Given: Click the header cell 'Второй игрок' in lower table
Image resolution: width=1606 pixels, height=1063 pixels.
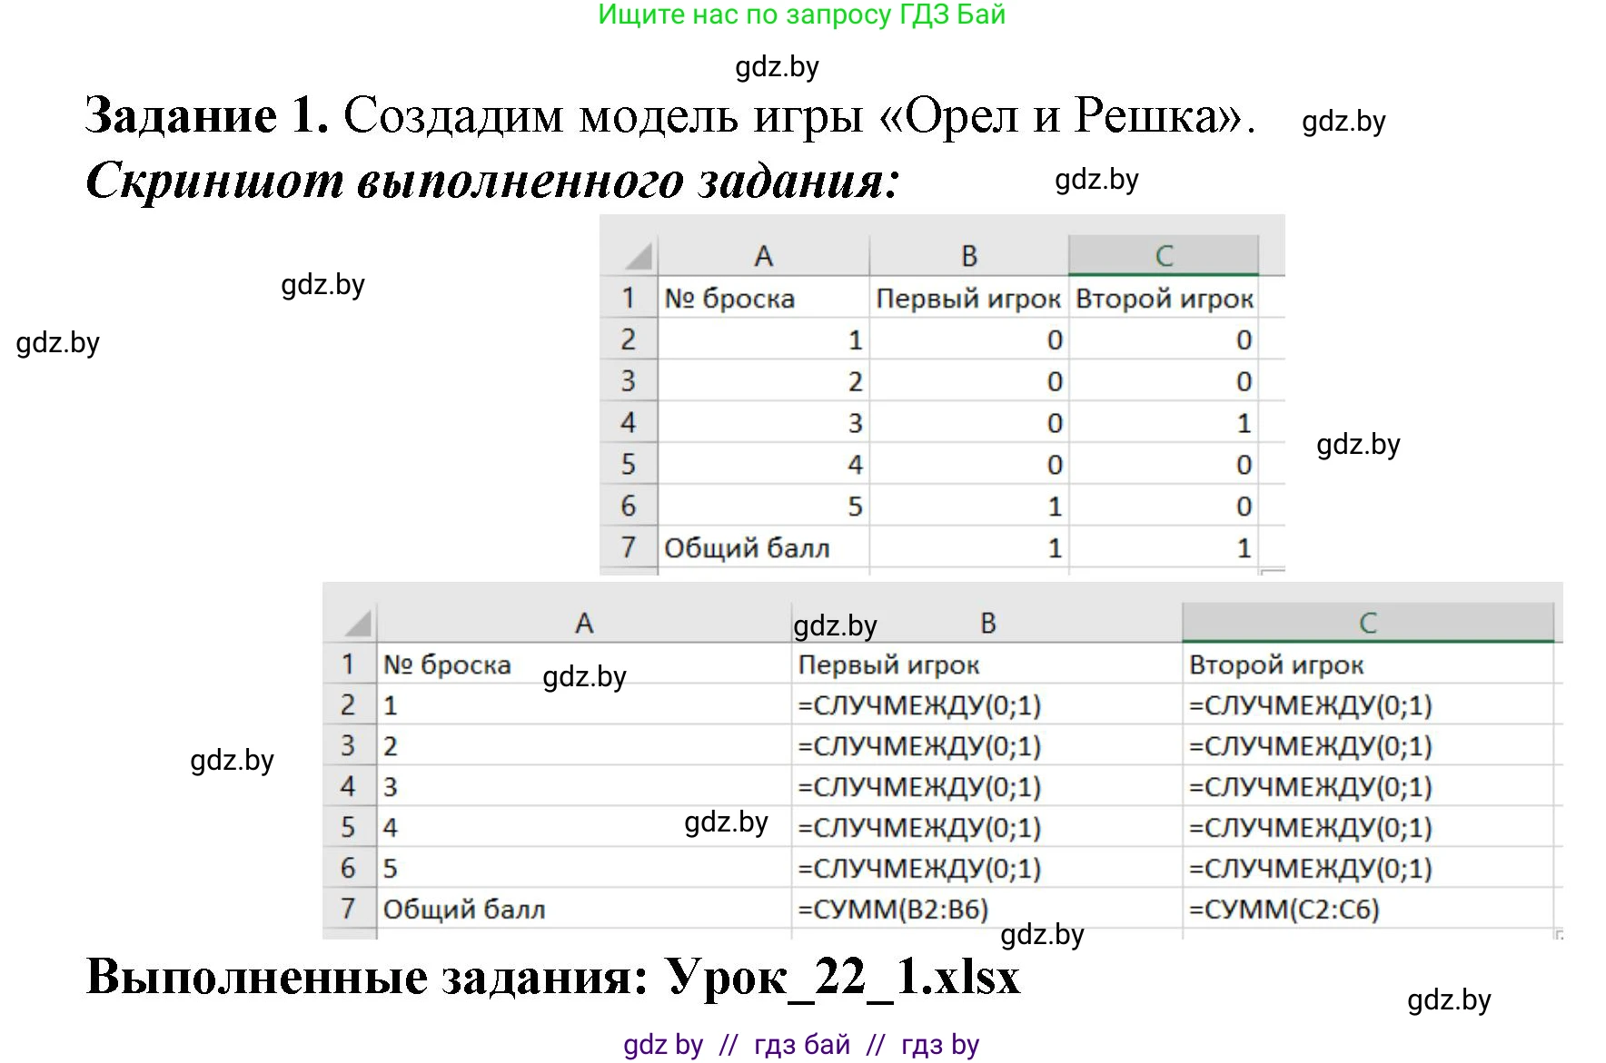Looking at the screenshot, I should click(1279, 664).
